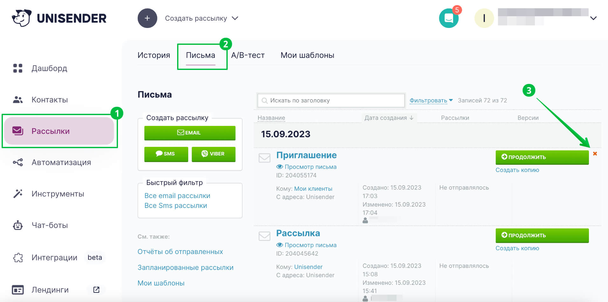Click the magnifier icon in search field

pos(264,101)
